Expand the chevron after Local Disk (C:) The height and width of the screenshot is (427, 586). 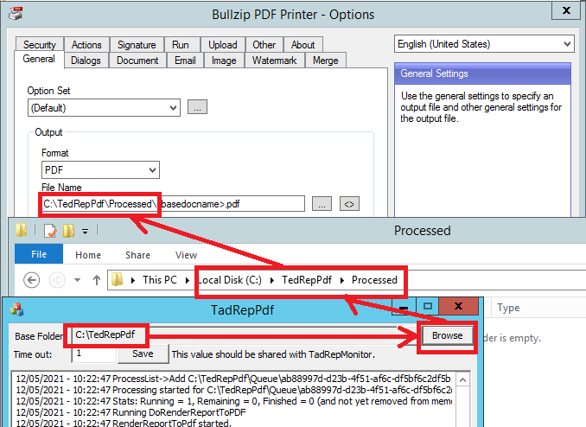pyautogui.click(x=272, y=280)
